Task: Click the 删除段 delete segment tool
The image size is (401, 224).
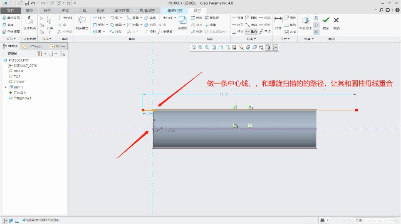Action: click(212, 17)
